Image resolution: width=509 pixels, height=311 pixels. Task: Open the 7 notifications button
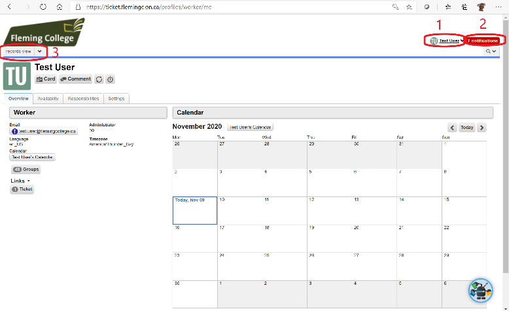coord(483,41)
